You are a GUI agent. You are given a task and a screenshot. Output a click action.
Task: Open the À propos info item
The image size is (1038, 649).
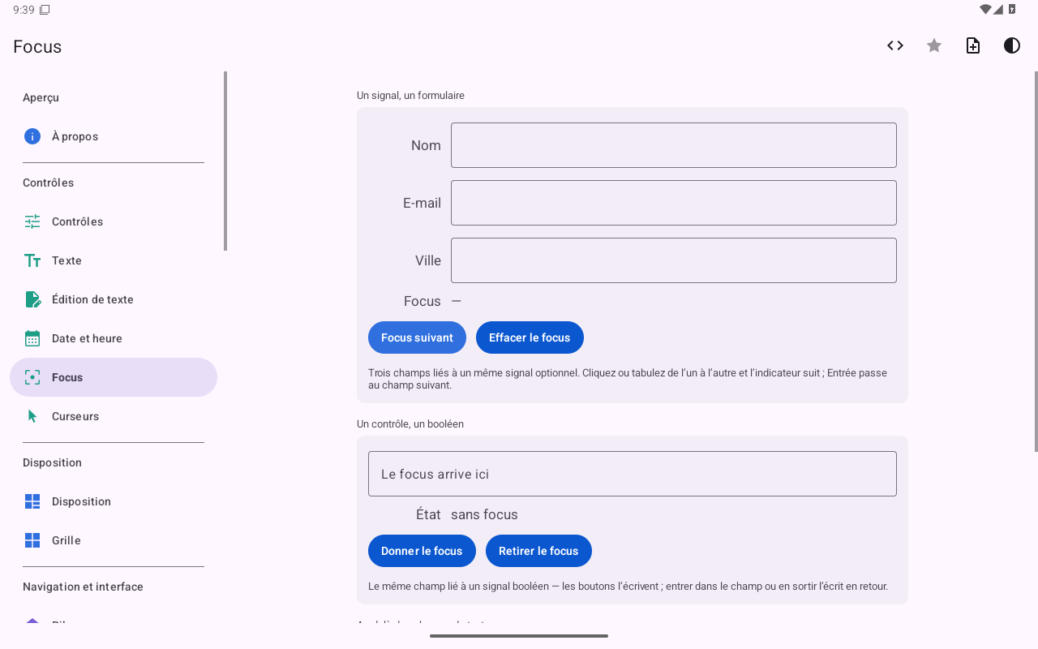pyautogui.click(x=114, y=136)
